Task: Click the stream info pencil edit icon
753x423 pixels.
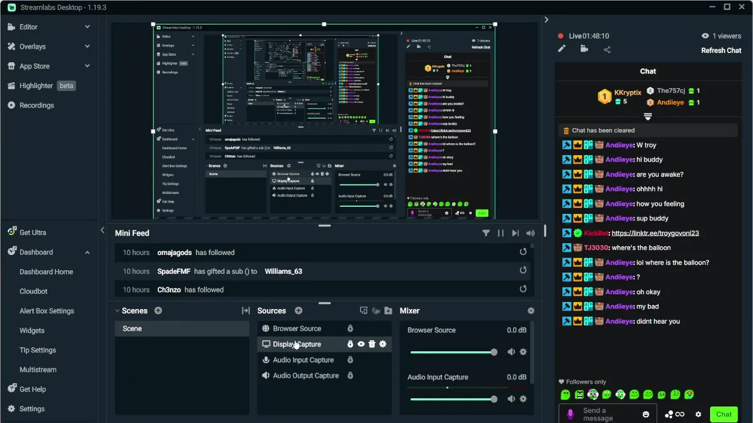Action: pos(562,49)
